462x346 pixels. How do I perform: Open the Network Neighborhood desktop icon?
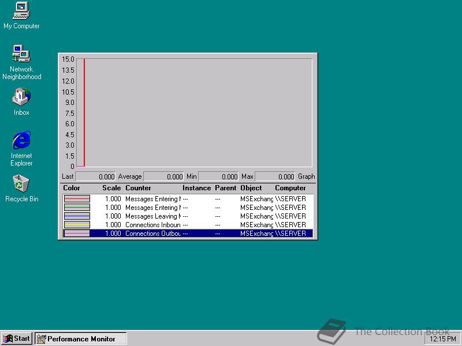pos(21,62)
